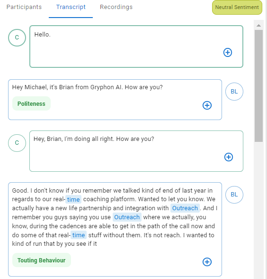
Task: Click the transcript scrollbar thumb
Action: tap(258, 86)
